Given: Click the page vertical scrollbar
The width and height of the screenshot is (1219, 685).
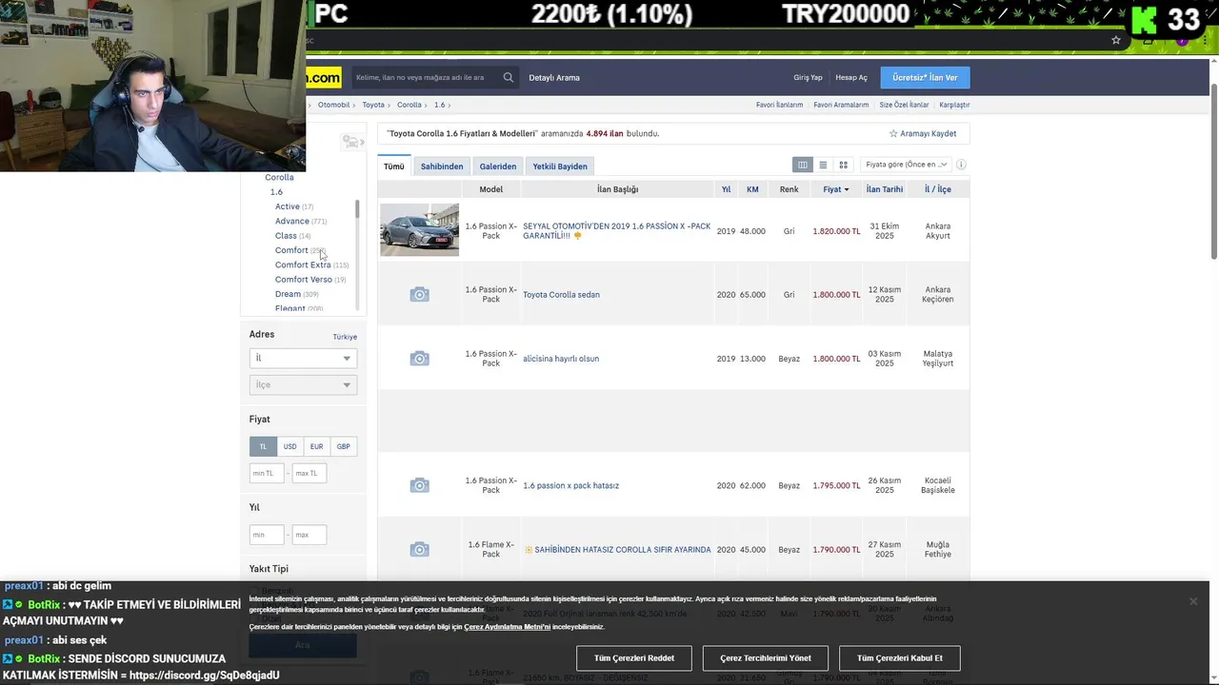Looking at the screenshot, I should (x=1214, y=171).
